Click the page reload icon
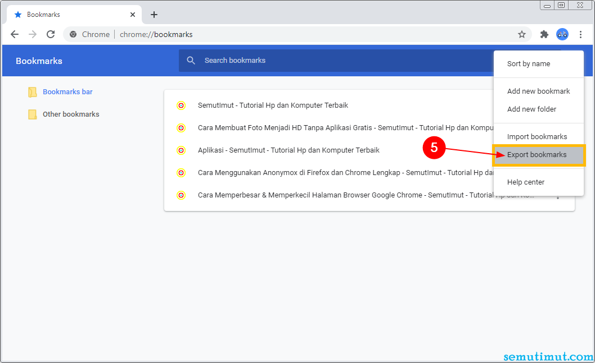Screen dimensions: 595x363 51,34
